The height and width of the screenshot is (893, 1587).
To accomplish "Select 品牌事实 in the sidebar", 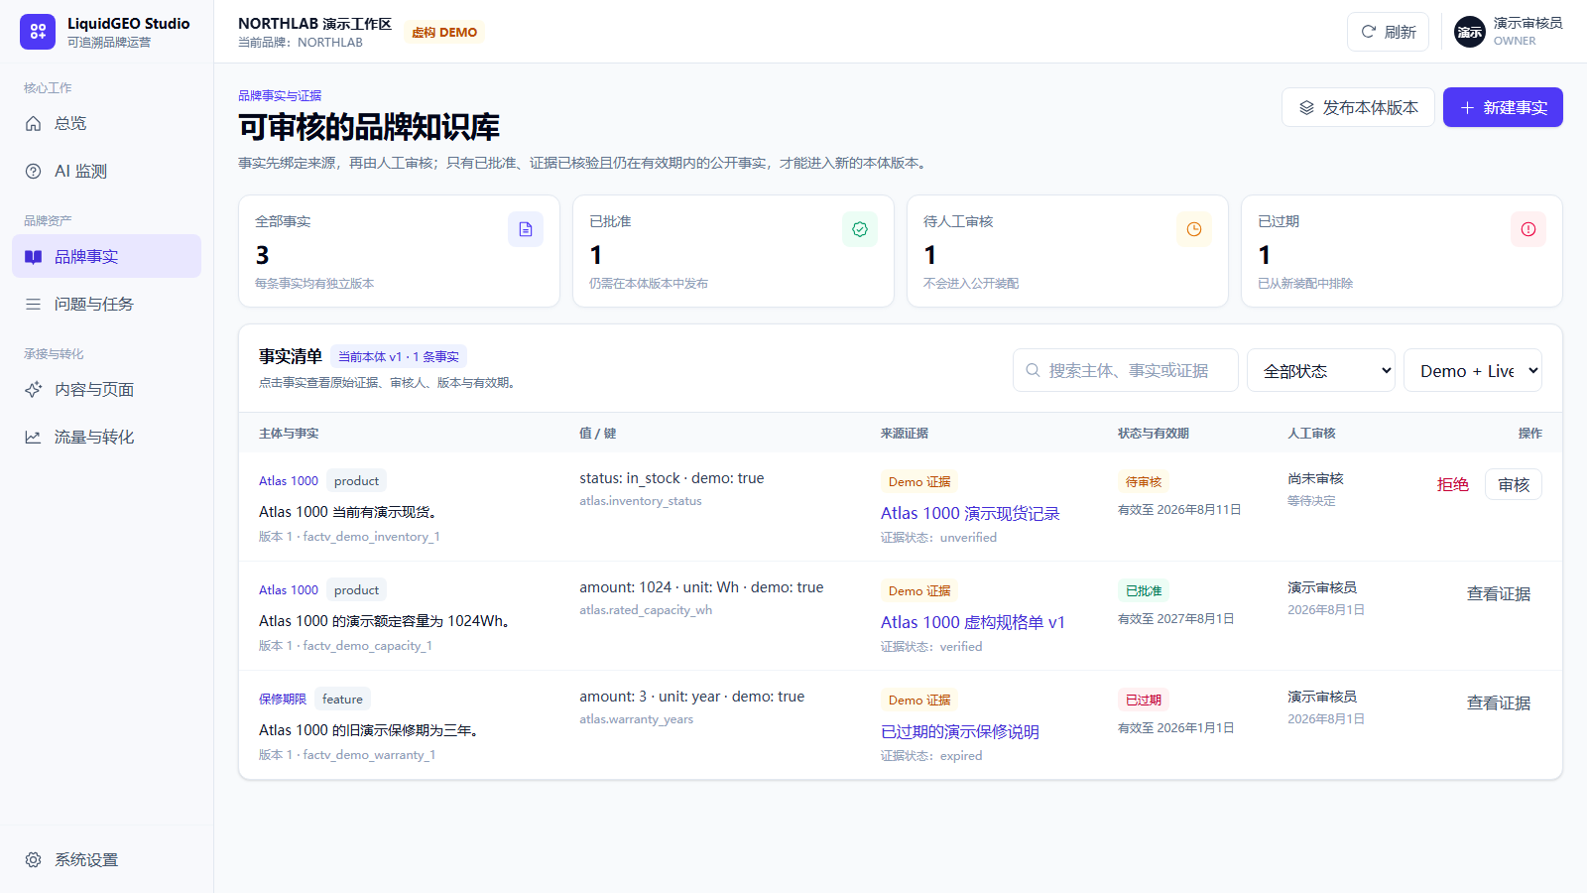I will pos(106,256).
